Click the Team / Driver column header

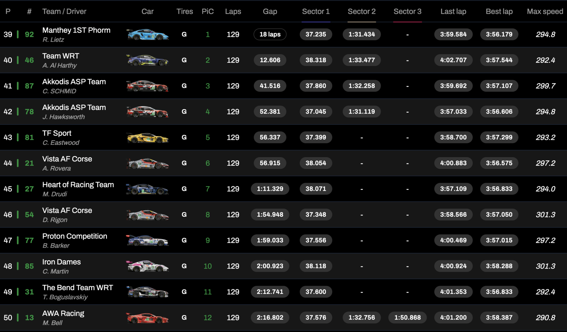pos(64,11)
